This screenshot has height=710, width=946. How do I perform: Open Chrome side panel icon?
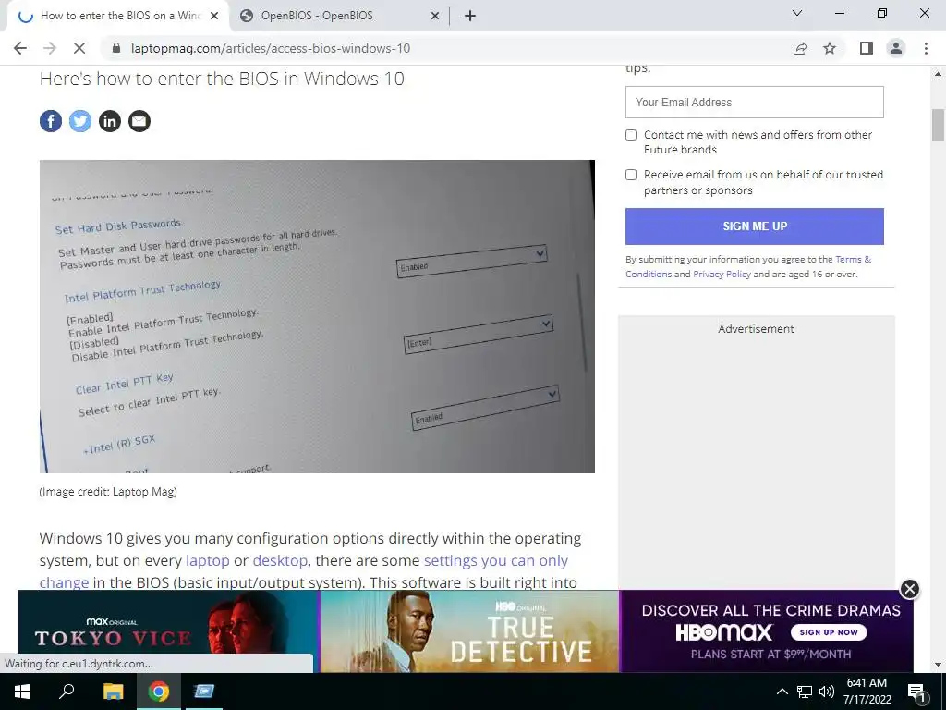tap(867, 48)
